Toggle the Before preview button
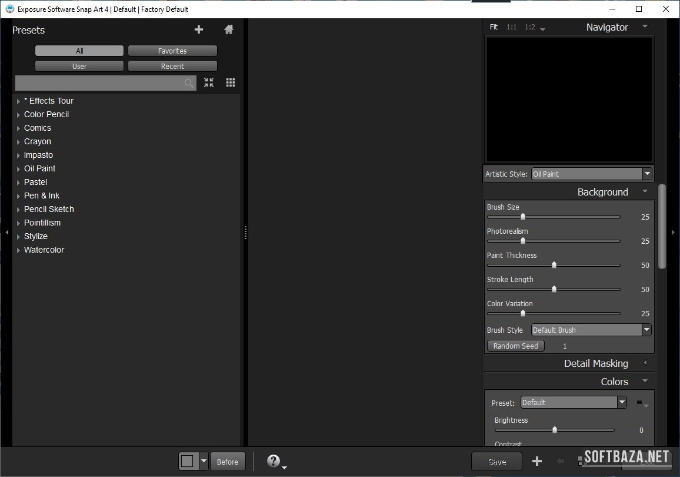Screen dimensions: 680x477 click(x=228, y=462)
